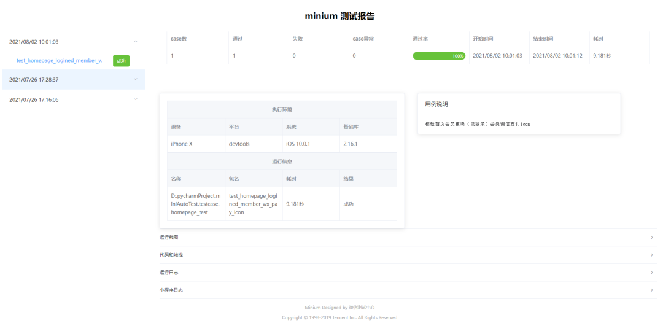Click the 运行截图 section title
The image size is (663, 323).
(x=169, y=238)
